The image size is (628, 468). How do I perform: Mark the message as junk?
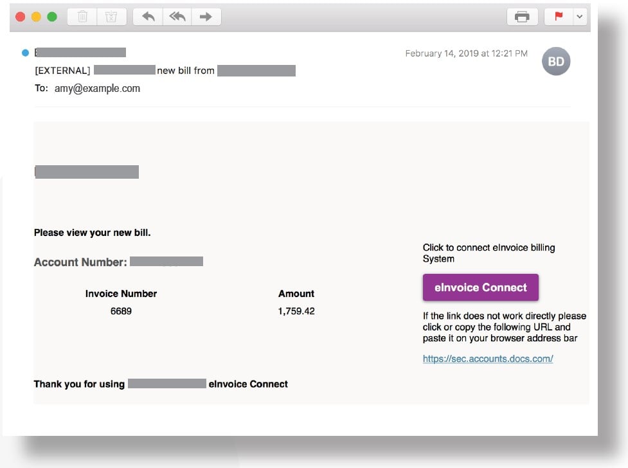[x=111, y=17]
